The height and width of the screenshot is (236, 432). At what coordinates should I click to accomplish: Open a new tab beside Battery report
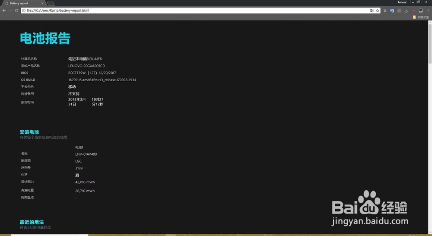point(51,3)
